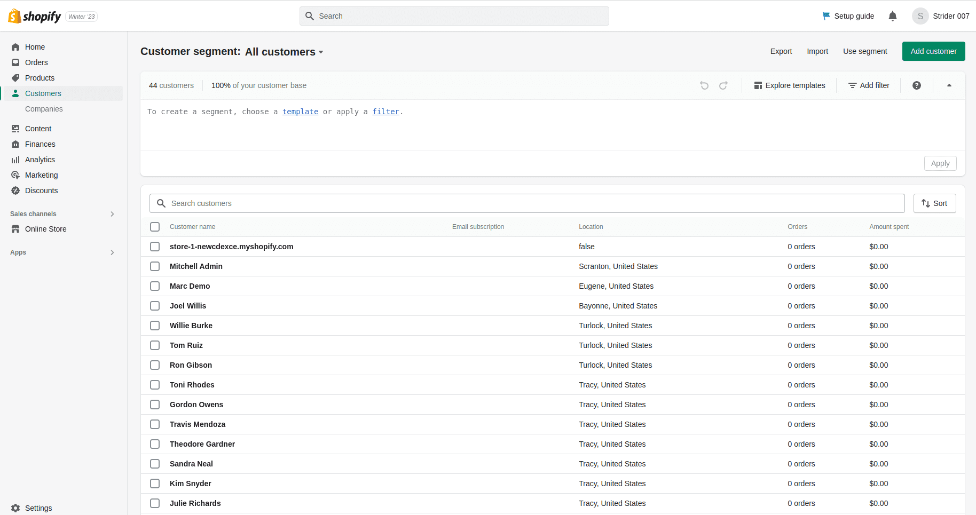Click the Analytics bar chart icon
Viewport: 976px width, 515px height.
tap(15, 160)
